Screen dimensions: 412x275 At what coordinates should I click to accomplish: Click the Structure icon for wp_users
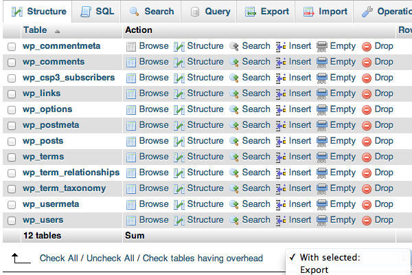(x=179, y=221)
